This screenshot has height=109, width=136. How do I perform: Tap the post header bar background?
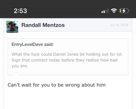coord(68,25)
